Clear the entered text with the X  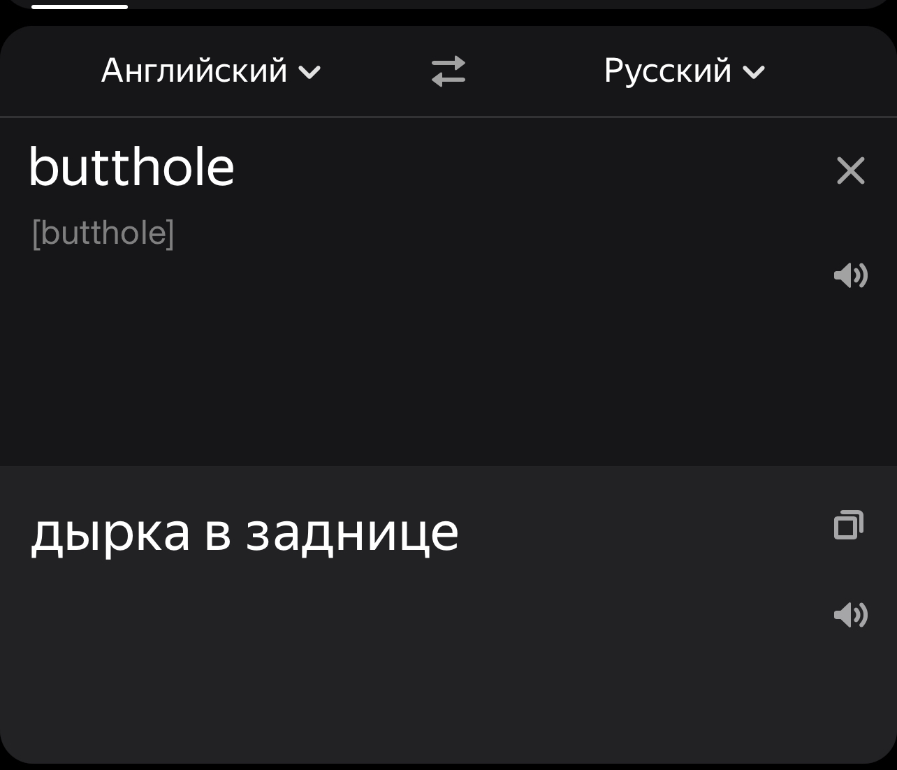pyautogui.click(x=850, y=170)
